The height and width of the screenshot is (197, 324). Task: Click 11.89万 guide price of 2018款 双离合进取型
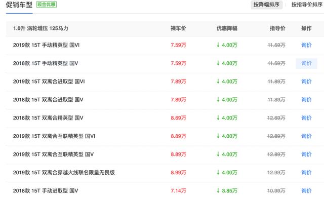276,100
